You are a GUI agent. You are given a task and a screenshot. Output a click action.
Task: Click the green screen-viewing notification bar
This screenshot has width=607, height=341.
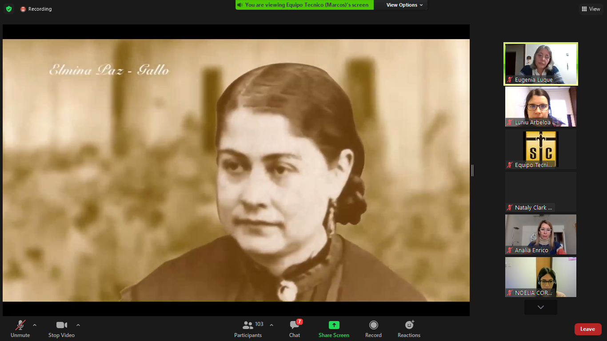tap(304, 5)
